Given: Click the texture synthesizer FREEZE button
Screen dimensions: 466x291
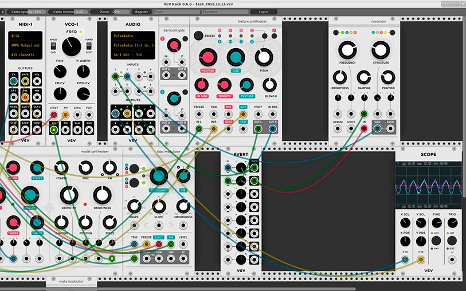Looking at the screenshot, I should click(198, 36).
